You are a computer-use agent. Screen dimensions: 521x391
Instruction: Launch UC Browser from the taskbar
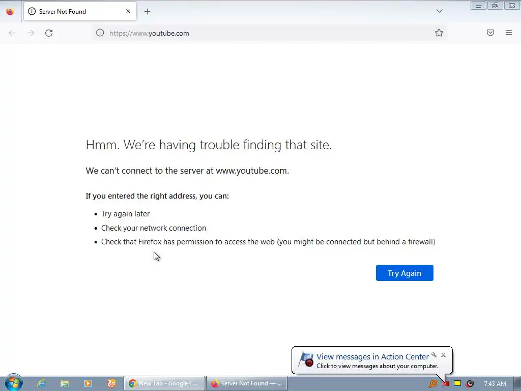[111, 383]
